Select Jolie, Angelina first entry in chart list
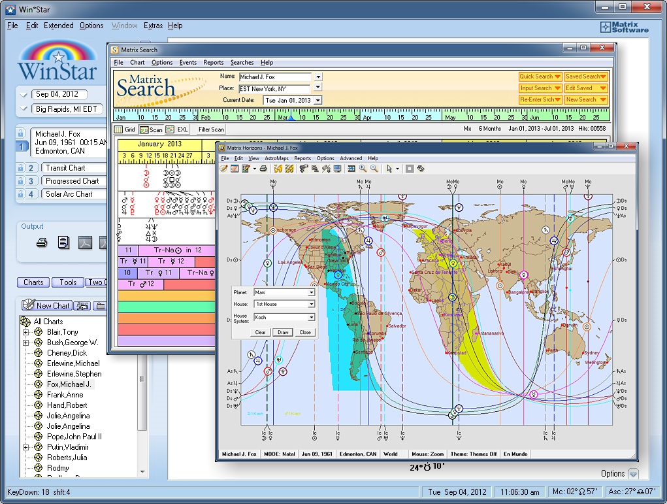The height and width of the screenshot is (504, 667). pyautogui.click(x=68, y=416)
